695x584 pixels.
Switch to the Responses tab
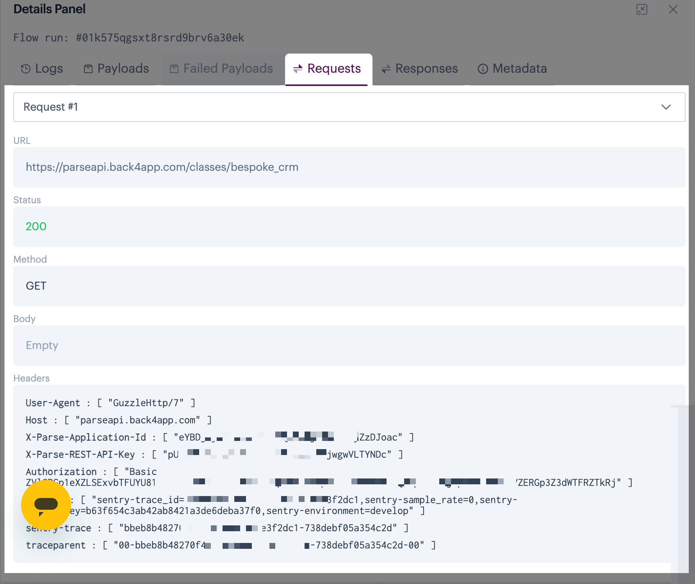pos(426,69)
